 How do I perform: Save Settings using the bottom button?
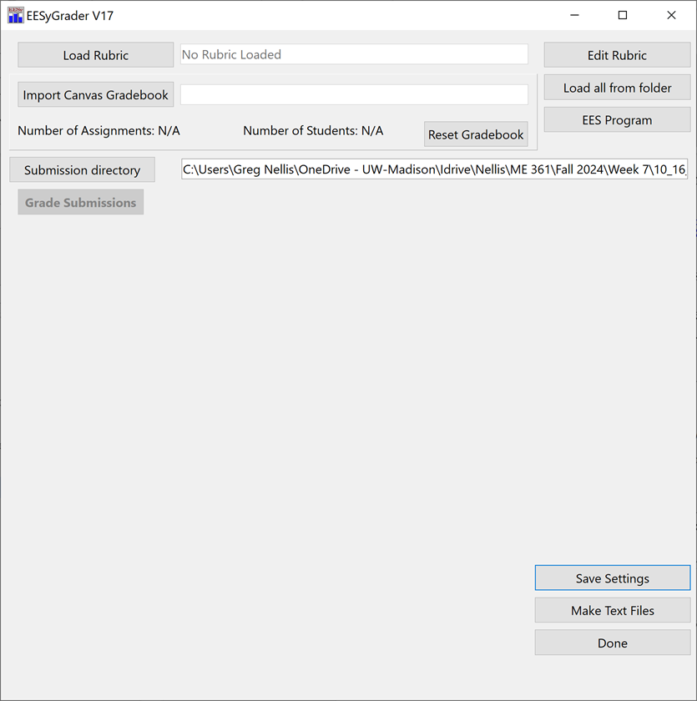point(612,578)
